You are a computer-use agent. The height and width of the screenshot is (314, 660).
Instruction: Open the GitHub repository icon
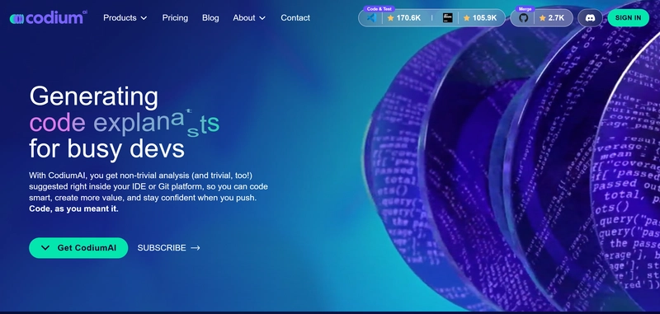pyautogui.click(x=523, y=17)
